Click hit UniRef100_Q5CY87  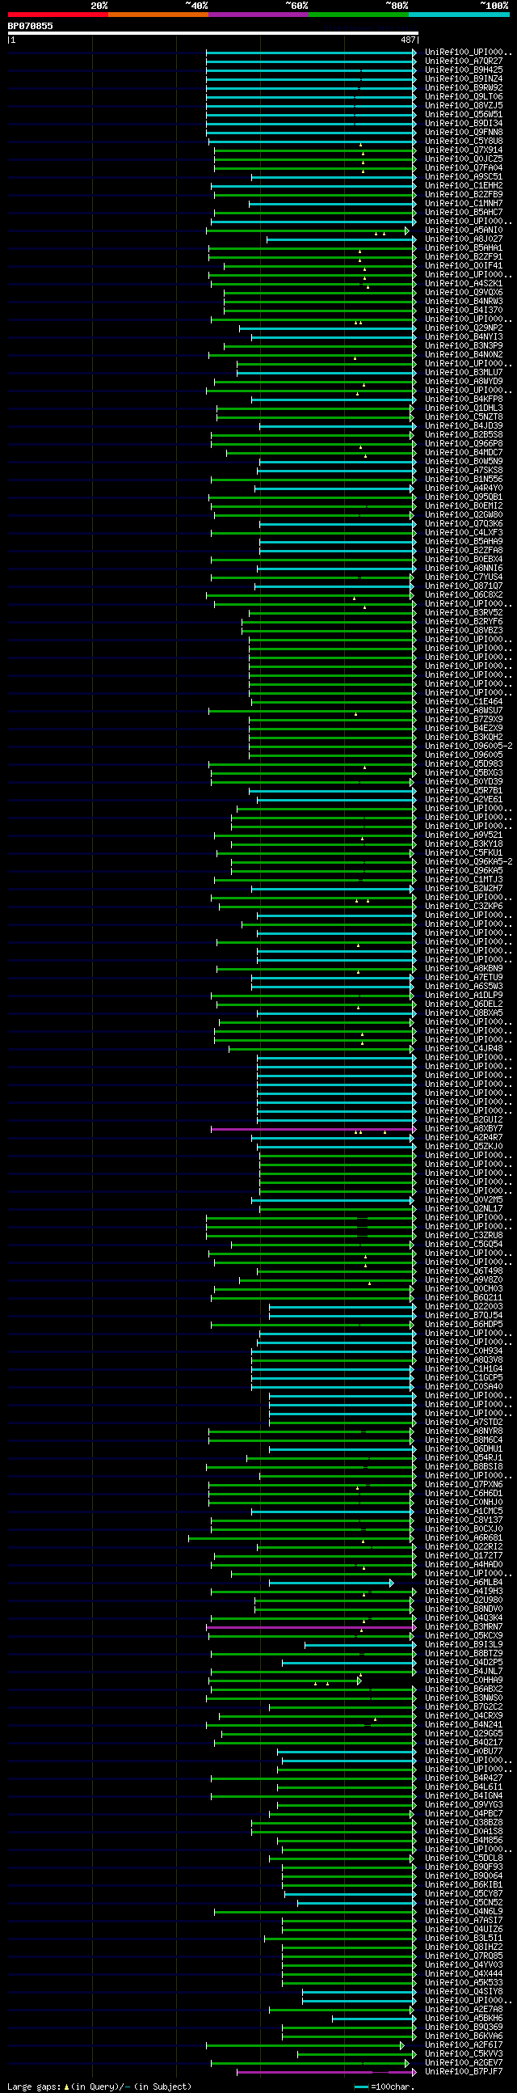pyautogui.click(x=464, y=1894)
